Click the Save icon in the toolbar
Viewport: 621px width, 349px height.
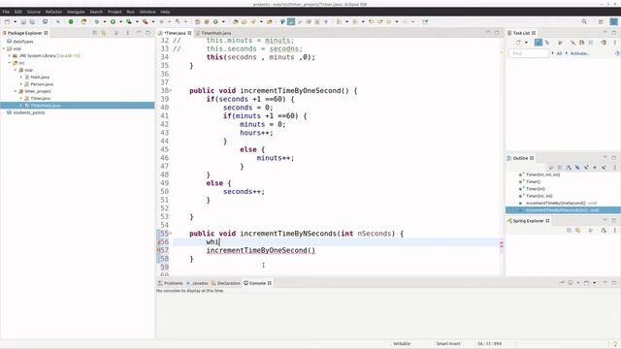(23, 21)
